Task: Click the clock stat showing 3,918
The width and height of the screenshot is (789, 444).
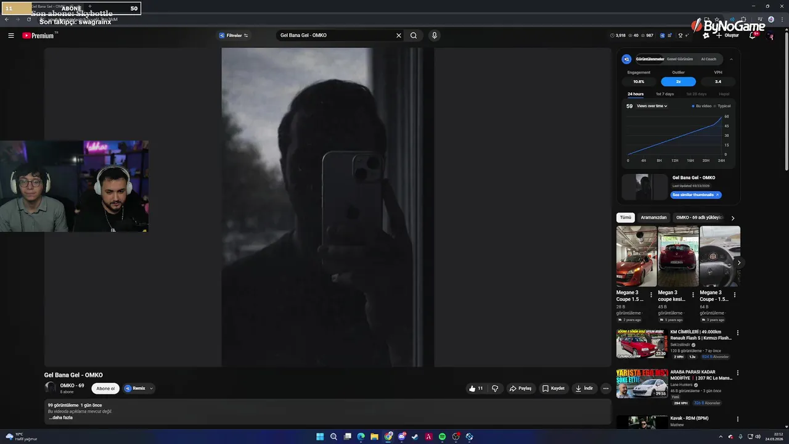Action: pos(618,36)
